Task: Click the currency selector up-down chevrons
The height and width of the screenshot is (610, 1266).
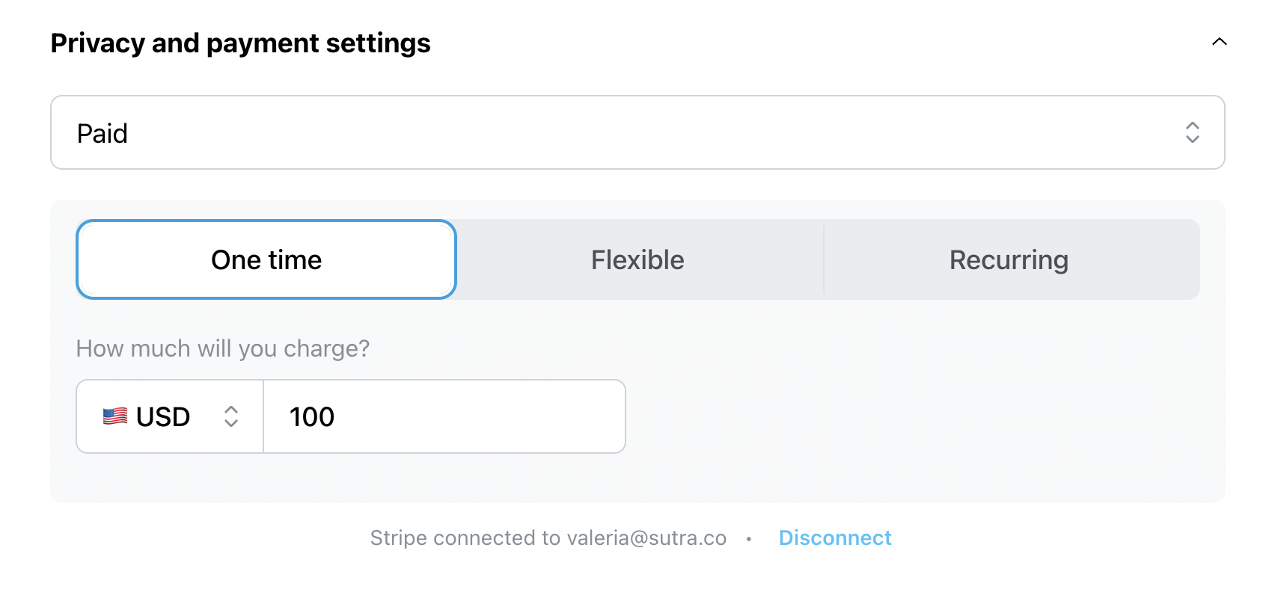Action: tap(231, 416)
